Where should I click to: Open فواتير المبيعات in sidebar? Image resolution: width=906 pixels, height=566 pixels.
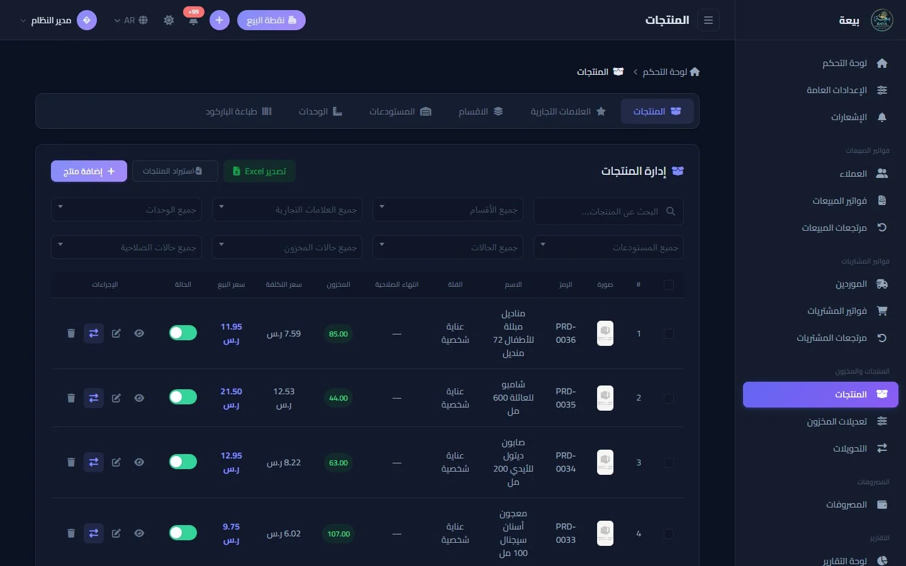click(820, 201)
